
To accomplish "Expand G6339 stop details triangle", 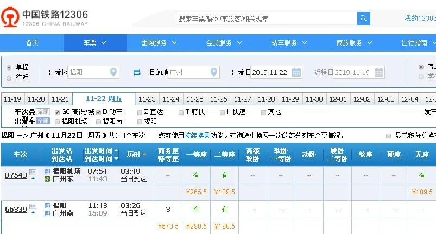I will (33, 213).
